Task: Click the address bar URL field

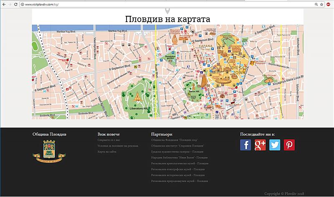Action: [x=167, y=4]
